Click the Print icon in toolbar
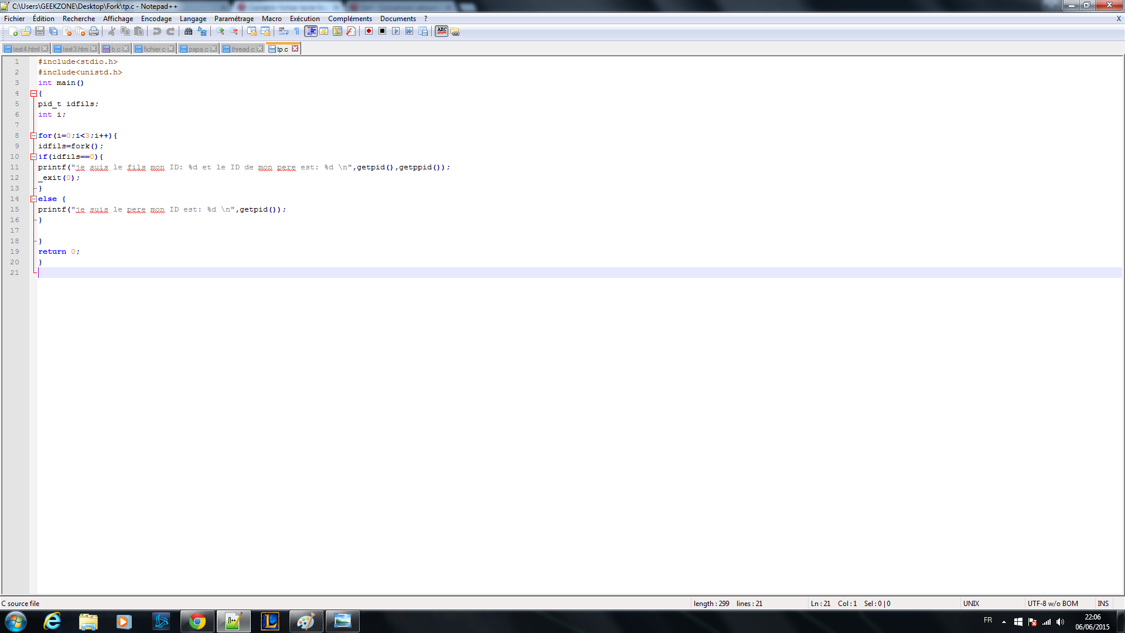The image size is (1125, 633). tap(94, 32)
